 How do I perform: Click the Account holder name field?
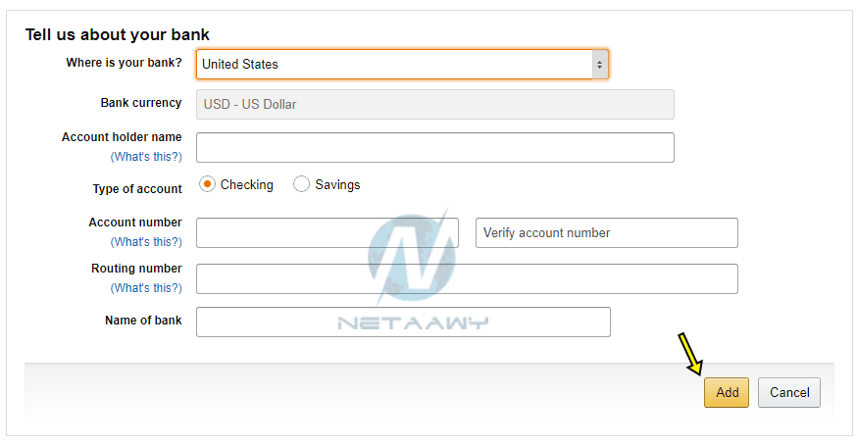pos(435,148)
